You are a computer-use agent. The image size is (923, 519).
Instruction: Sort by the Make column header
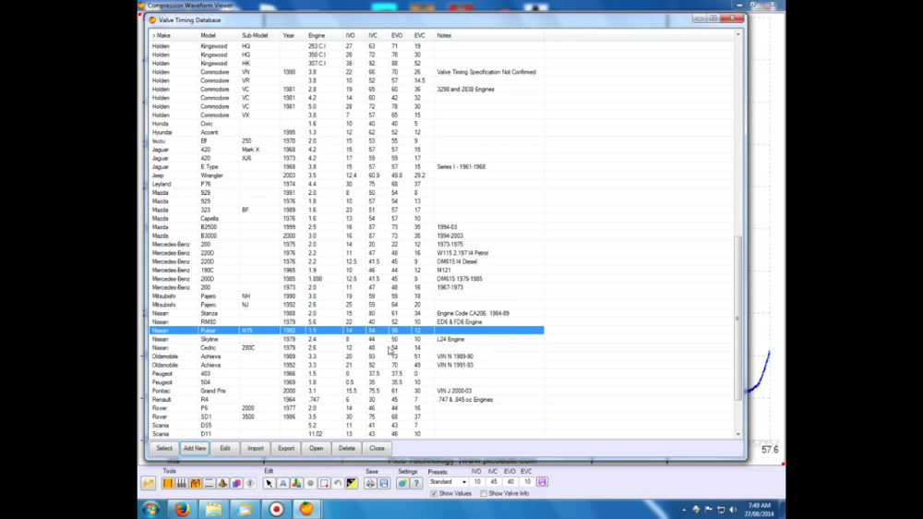pyautogui.click(x=174, y=35)
